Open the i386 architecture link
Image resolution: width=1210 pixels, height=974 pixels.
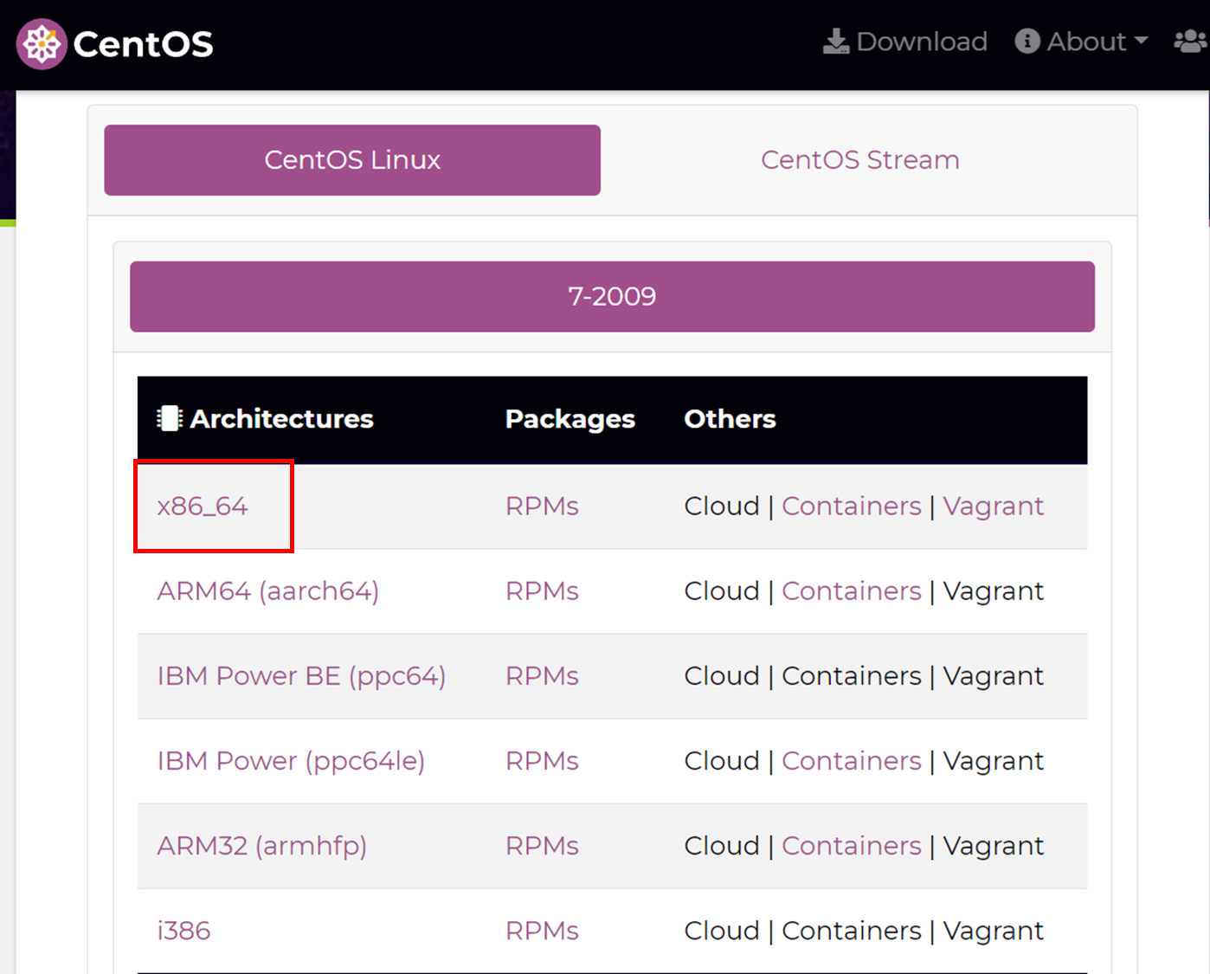(183, 931)
